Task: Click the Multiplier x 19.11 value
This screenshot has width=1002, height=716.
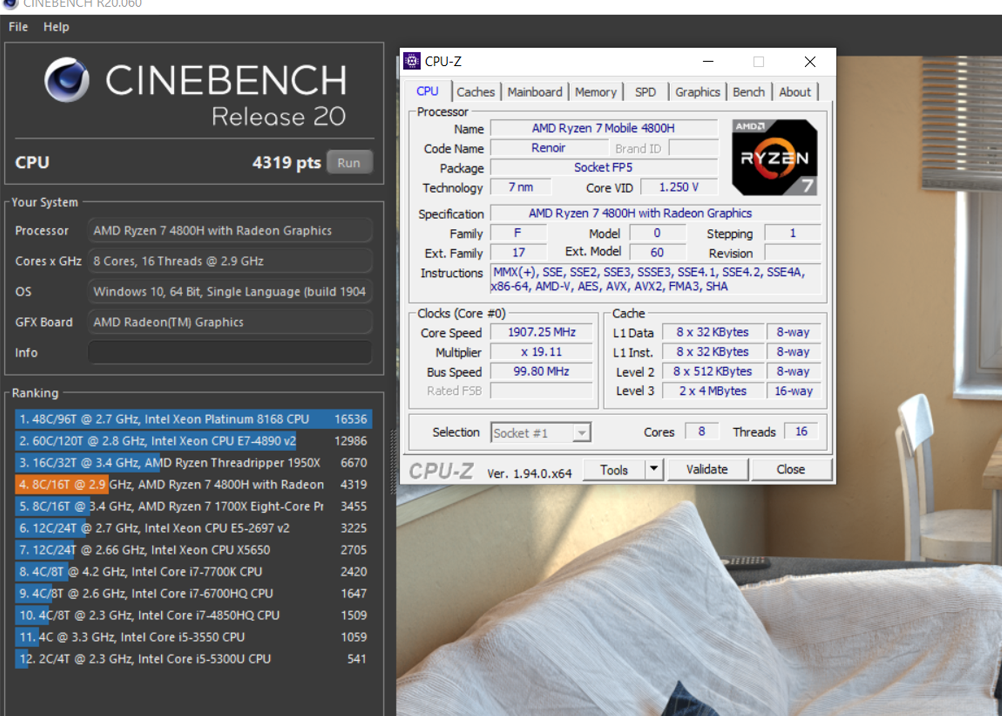Action: coord(542,352)
